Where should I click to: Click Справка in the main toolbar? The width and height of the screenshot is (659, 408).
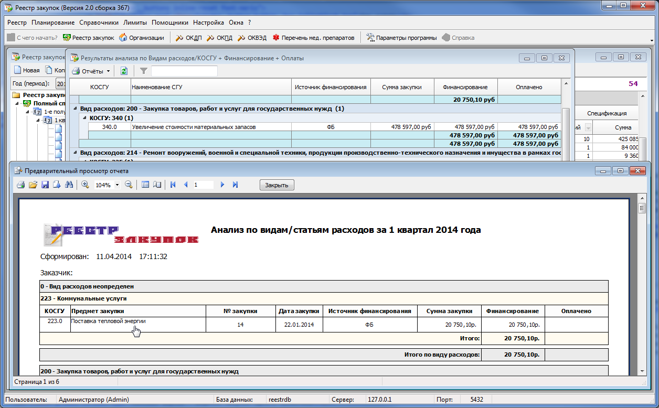(x=458, y=38)
